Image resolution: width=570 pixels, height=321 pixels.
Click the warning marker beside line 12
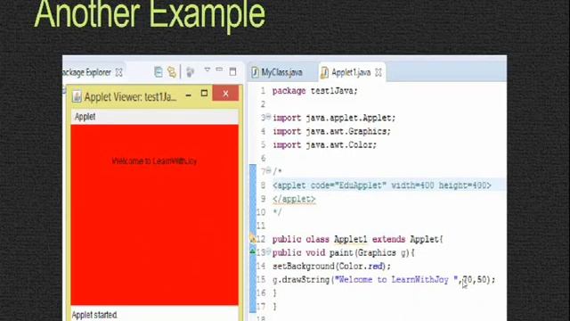[253, 239]
